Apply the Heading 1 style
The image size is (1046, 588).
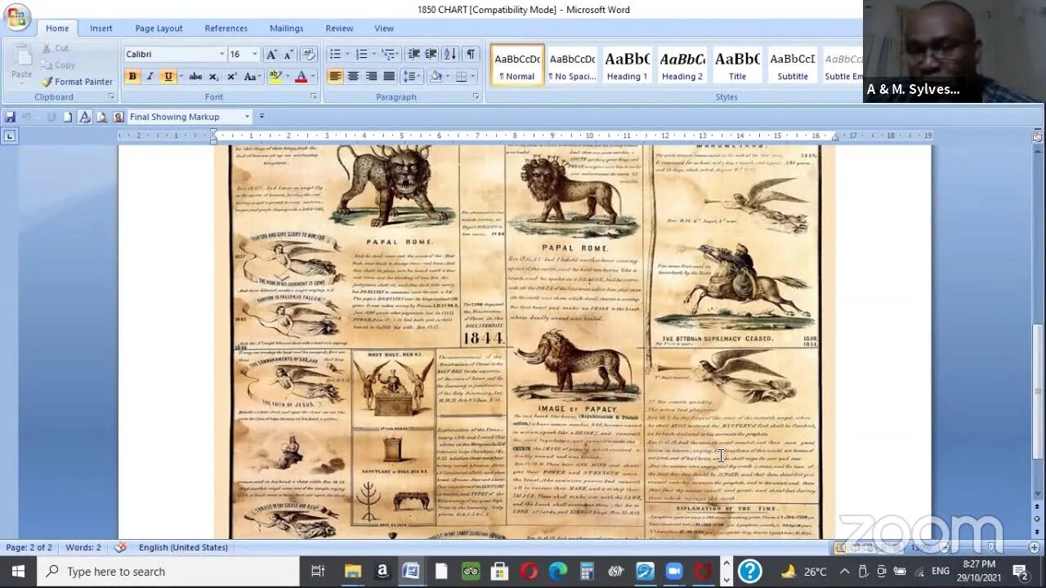point(627,65)
